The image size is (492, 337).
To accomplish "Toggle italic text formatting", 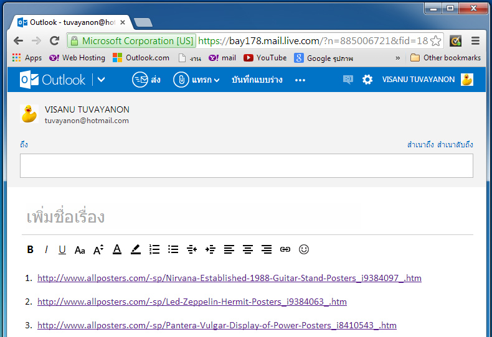I will (46, 250).
